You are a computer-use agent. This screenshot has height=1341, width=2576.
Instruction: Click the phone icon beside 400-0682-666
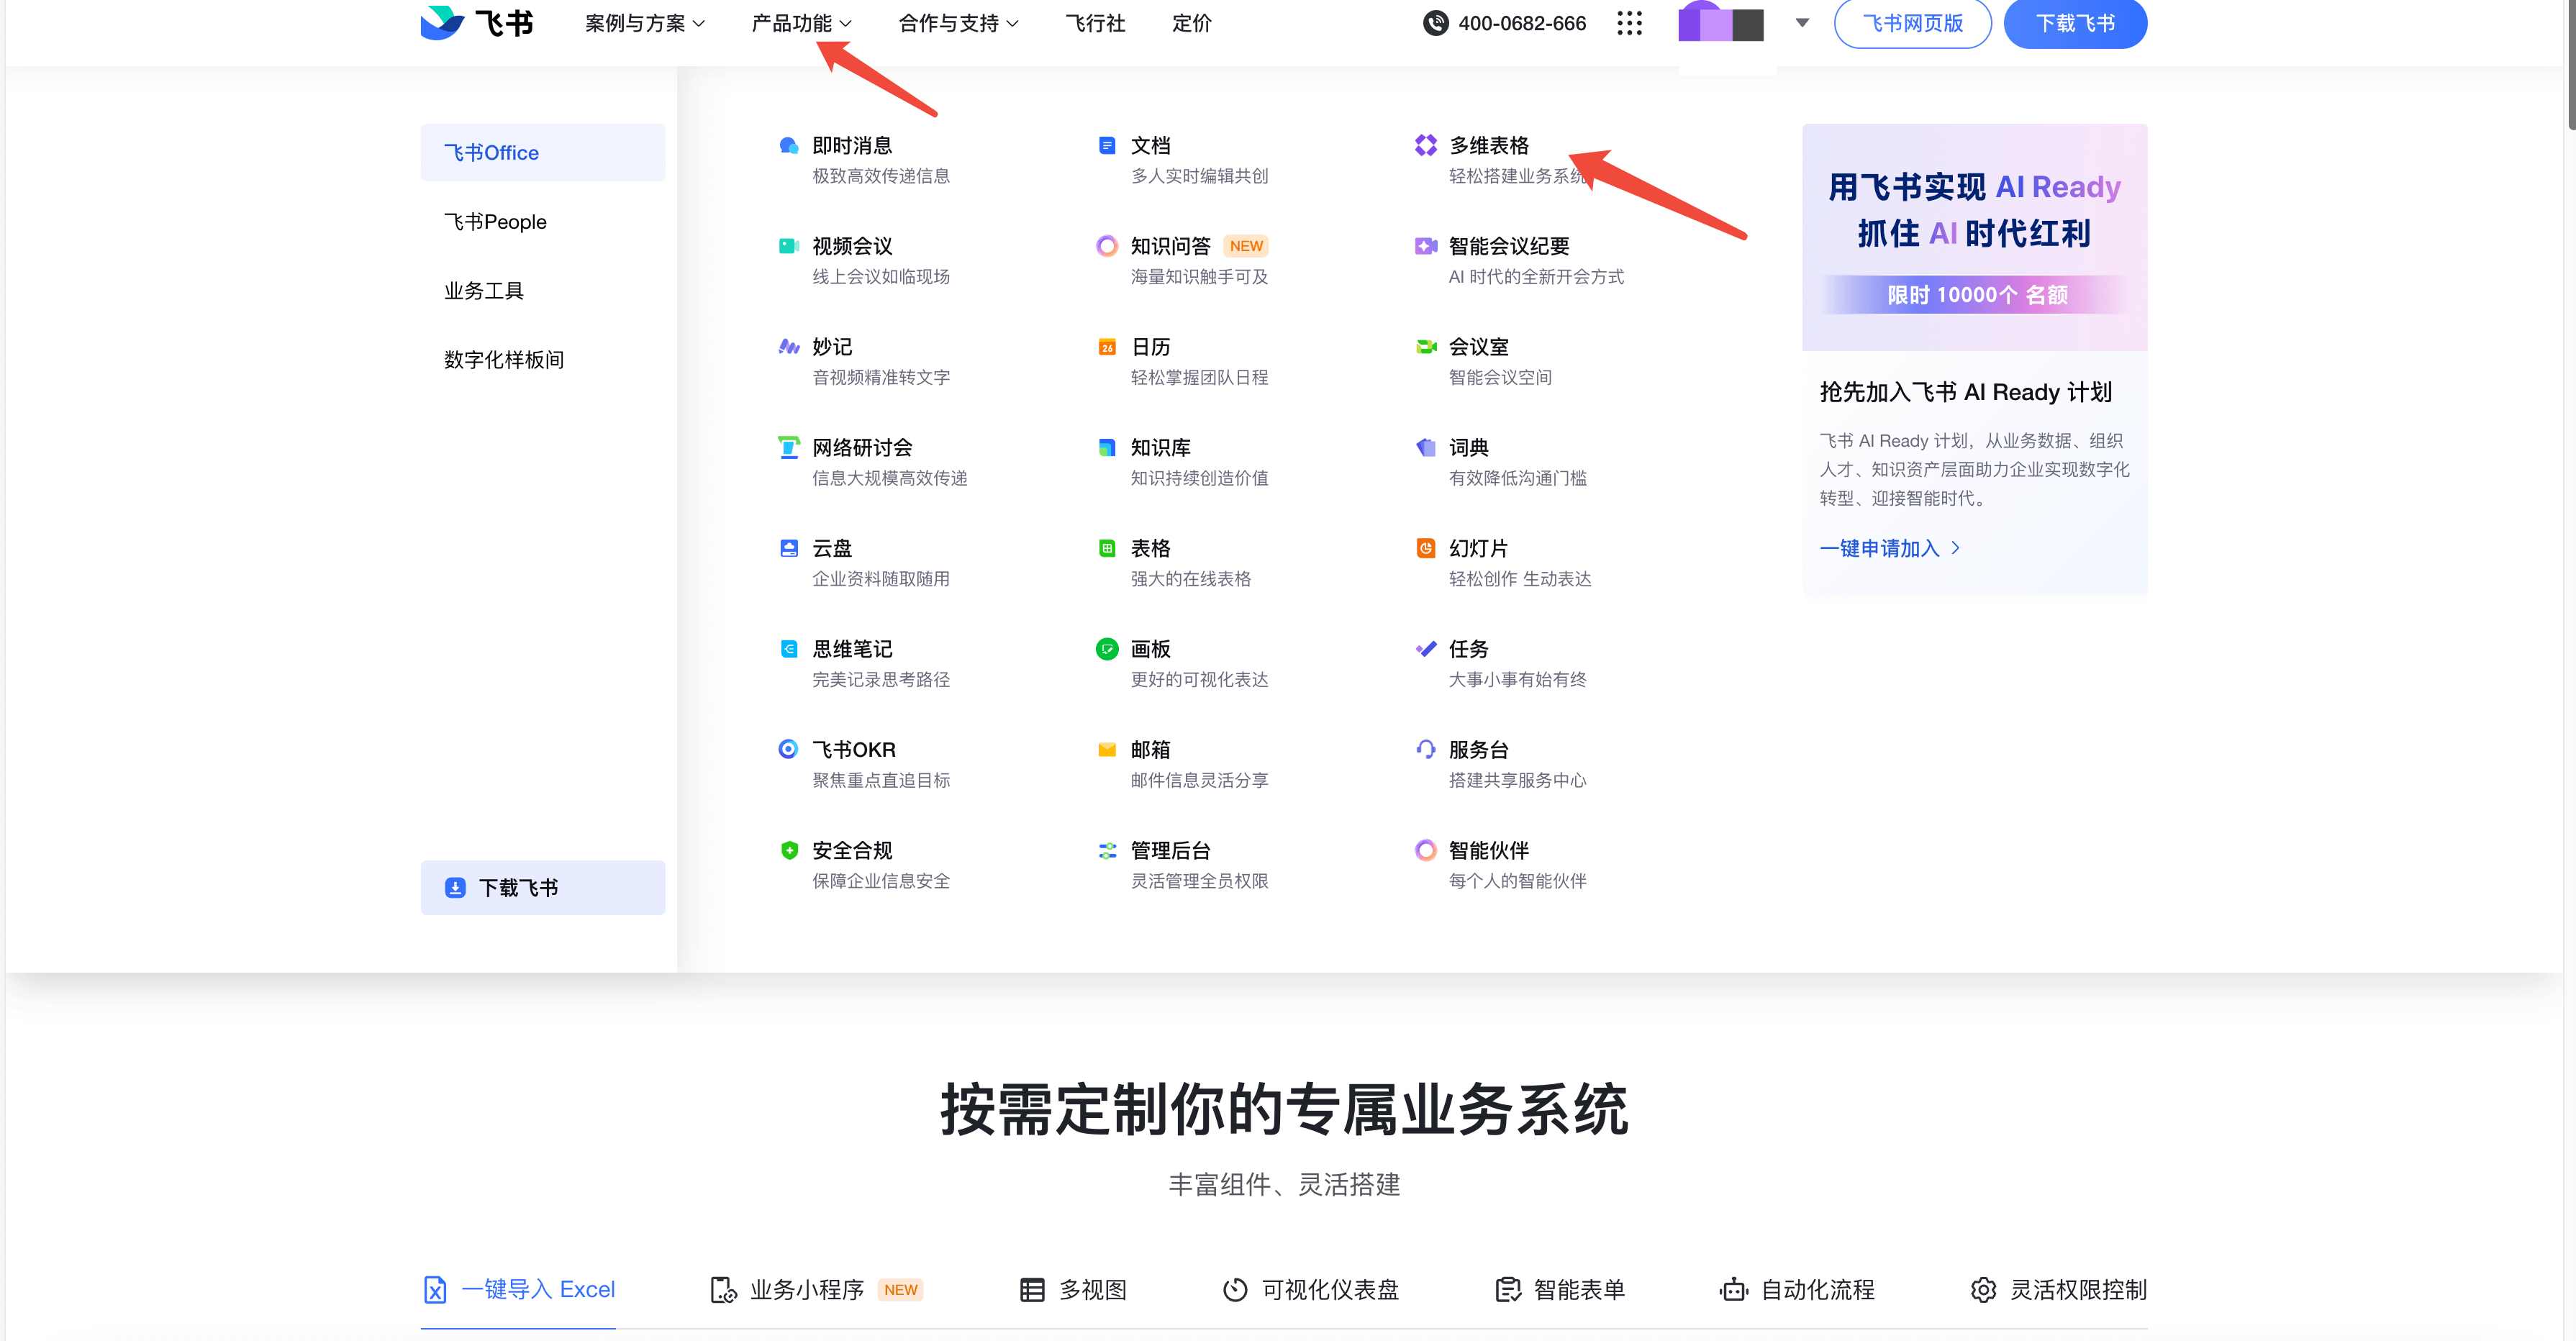(1436, 23)
